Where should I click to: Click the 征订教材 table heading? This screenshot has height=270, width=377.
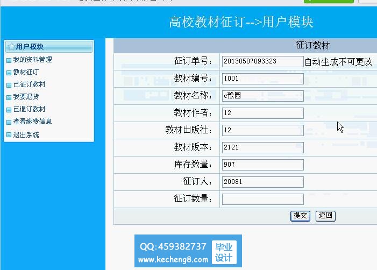point(312,45)
